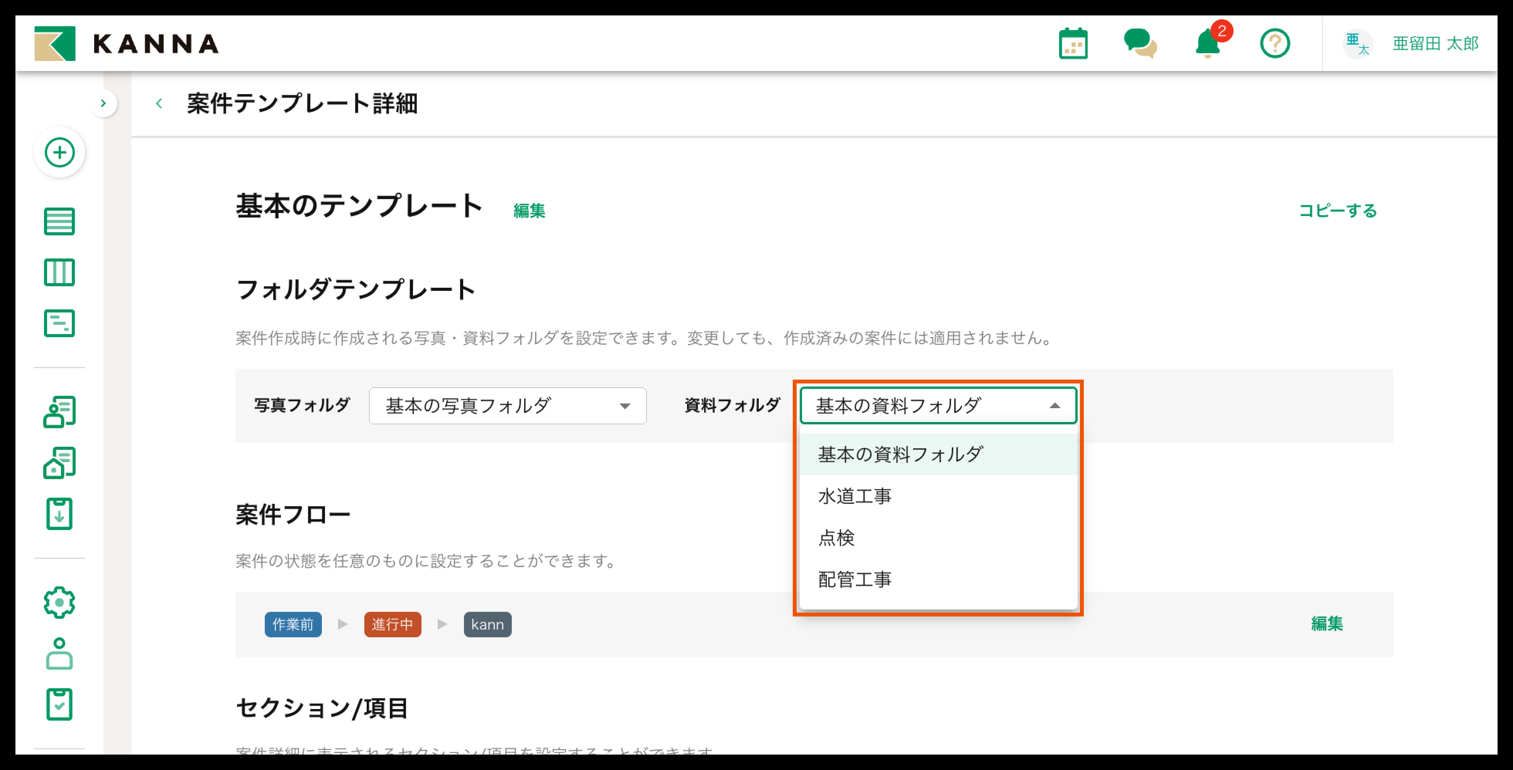Go back with the left arrow

[159, 104]
